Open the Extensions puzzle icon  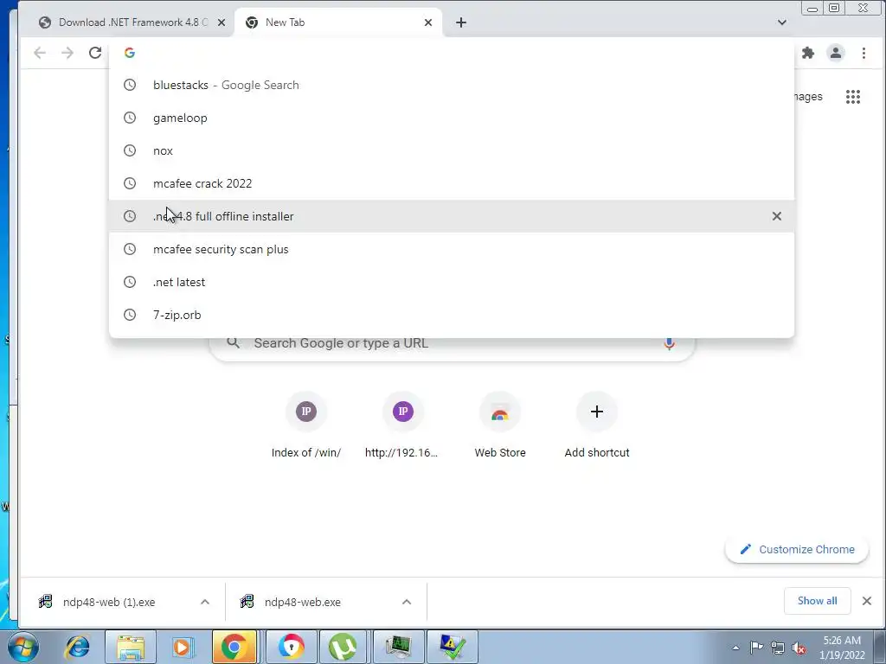(x=808, y=53)
